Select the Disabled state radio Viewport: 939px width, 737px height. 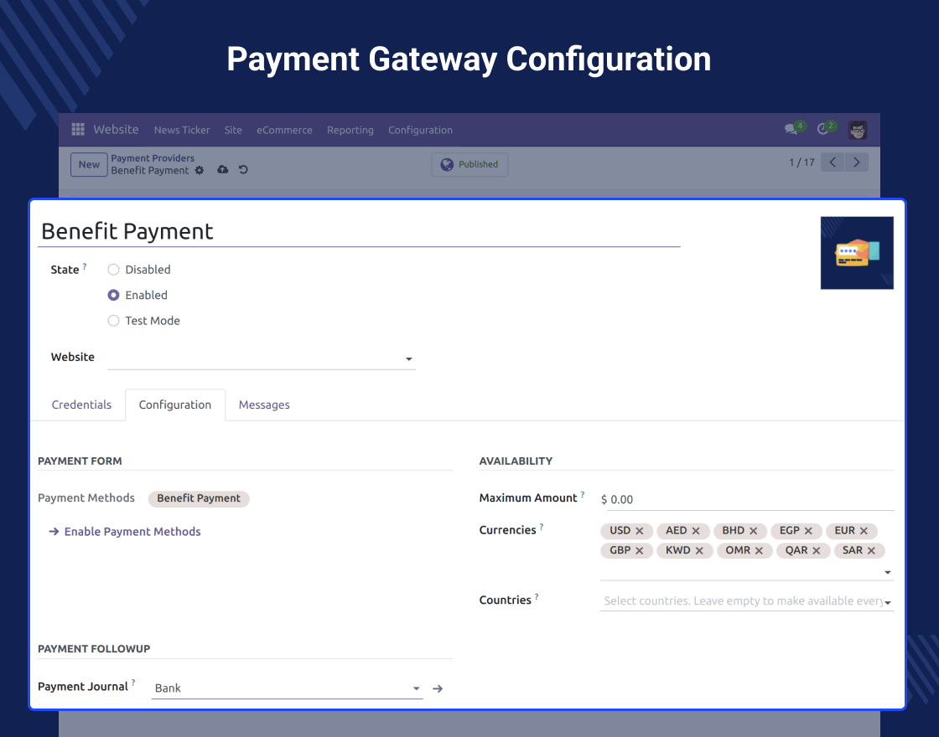click(113, 270)
